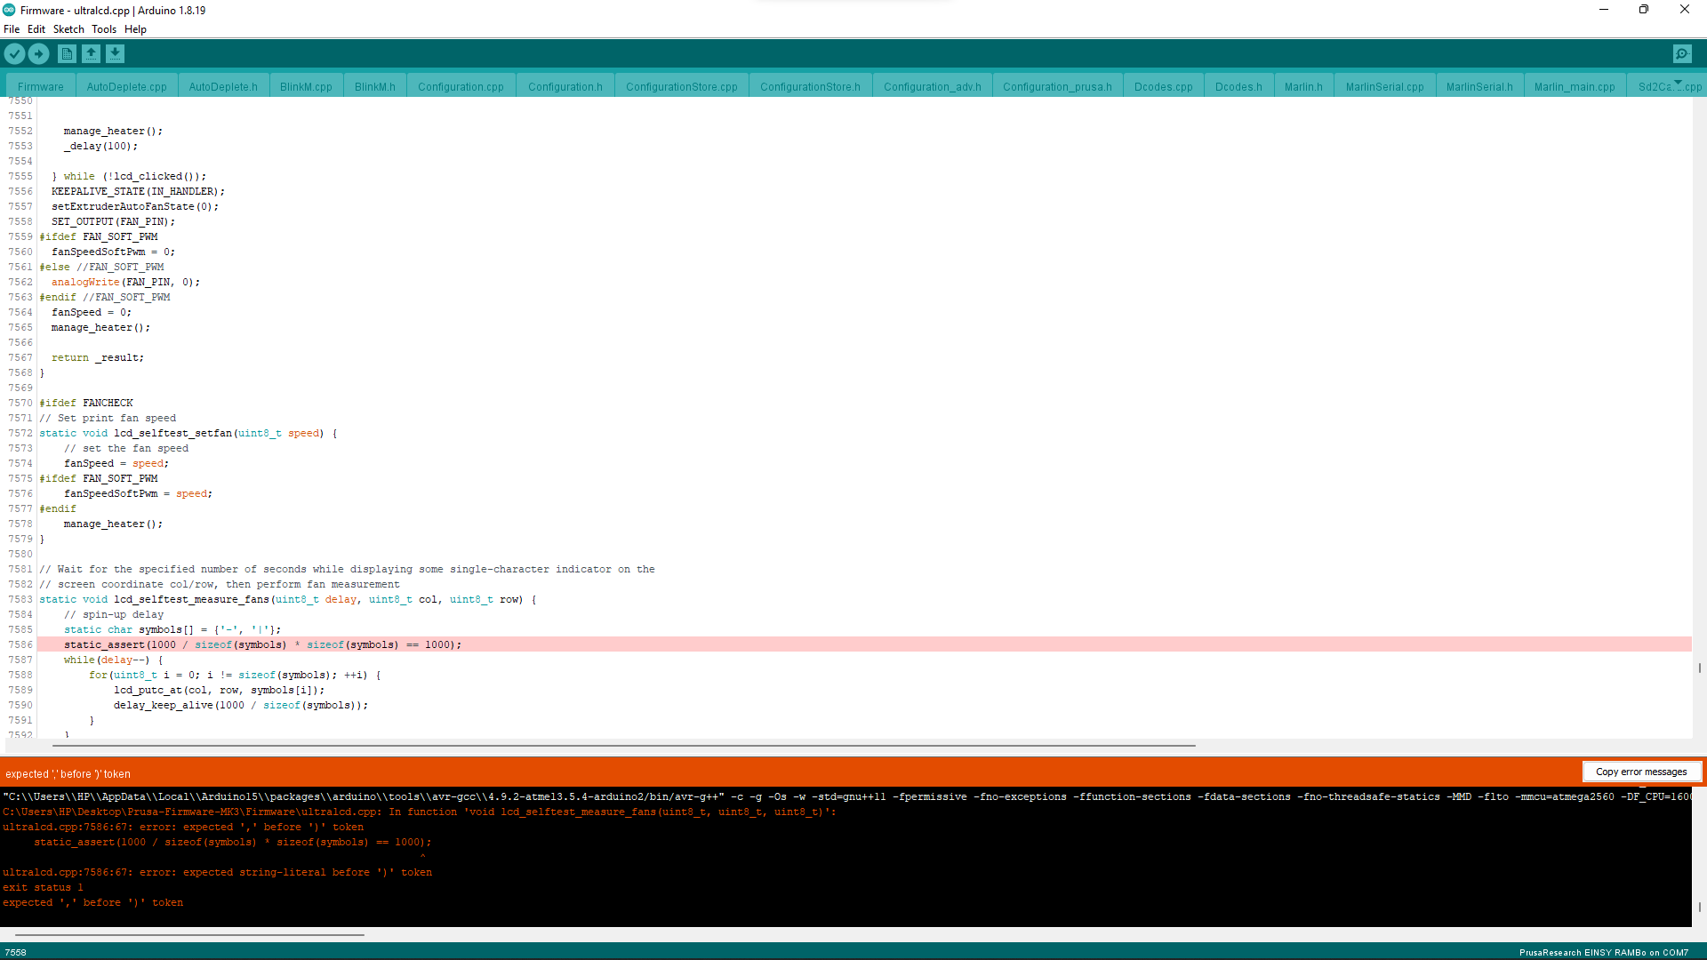This screenshot has width=1707, height=960.
Task: Switch to the Configuration.h tab
Action: [x=565, y=85]
